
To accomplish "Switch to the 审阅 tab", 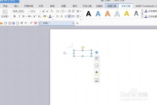I will click(x=52, y=6).
